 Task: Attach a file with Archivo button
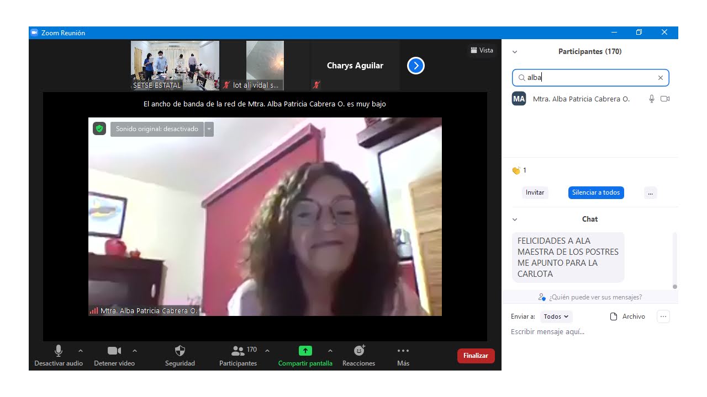(627, 316)
